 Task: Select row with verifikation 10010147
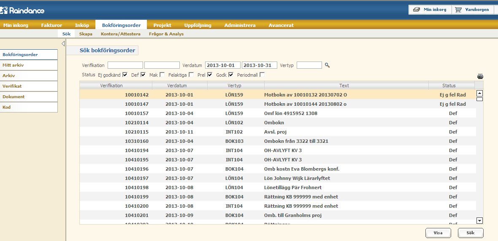[x=278, y=104]
